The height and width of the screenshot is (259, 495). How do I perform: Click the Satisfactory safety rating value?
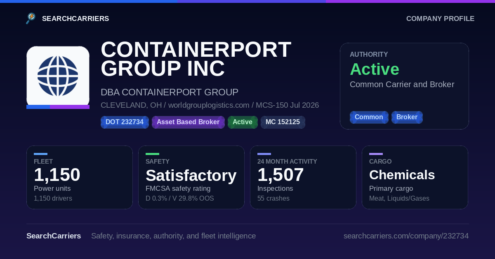click(x=191, y=176)
